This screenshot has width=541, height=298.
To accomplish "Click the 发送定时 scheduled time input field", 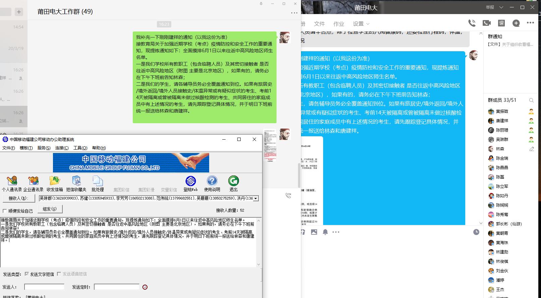I will tap(116, 287).
